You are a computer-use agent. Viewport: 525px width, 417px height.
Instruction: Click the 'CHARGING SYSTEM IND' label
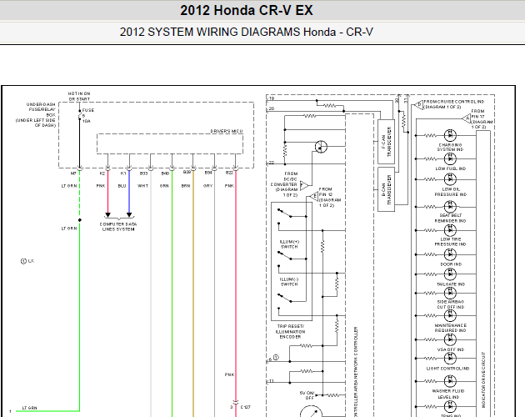(x=450, y=147)
